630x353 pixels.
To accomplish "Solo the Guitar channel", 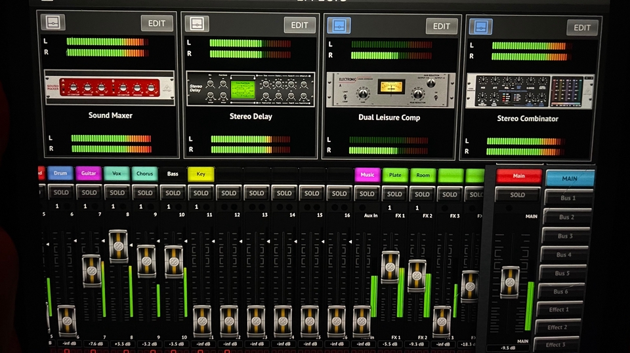I will [89, 193].
